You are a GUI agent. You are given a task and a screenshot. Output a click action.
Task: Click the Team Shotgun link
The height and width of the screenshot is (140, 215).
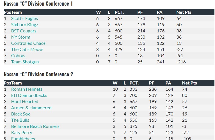25,62
